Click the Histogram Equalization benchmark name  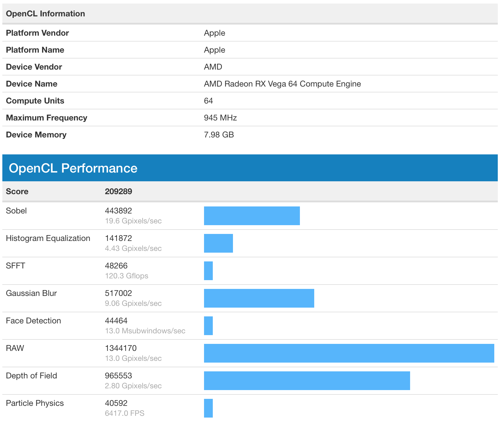coord(48,238)
